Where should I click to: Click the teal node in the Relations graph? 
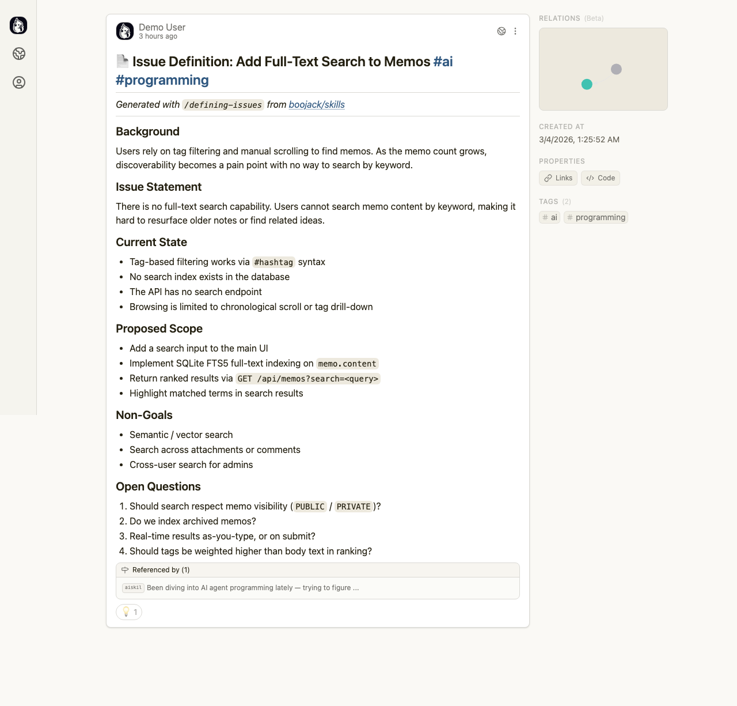[587, 84]
